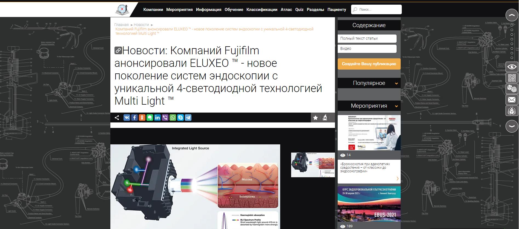
Task: Open QR code from right sidebar
Action: click(x=512, y=78)
